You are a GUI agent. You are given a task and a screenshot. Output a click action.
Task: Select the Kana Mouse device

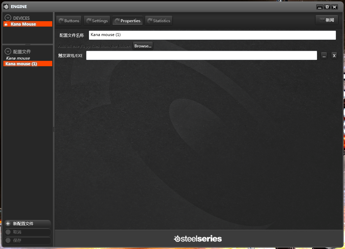(28, 24)
